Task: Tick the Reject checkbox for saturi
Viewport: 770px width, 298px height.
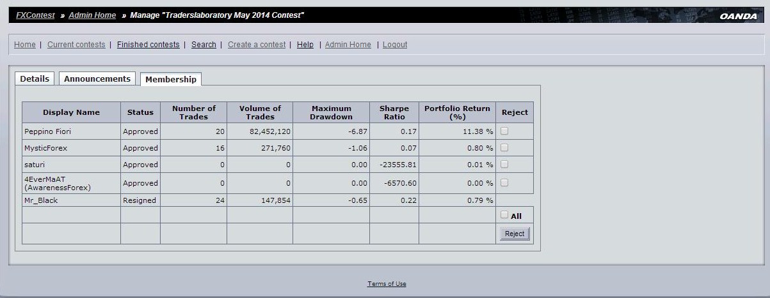Action: (x=504, y=164)
